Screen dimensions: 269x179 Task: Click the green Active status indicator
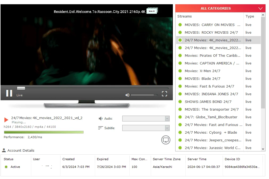coord(6,167)
